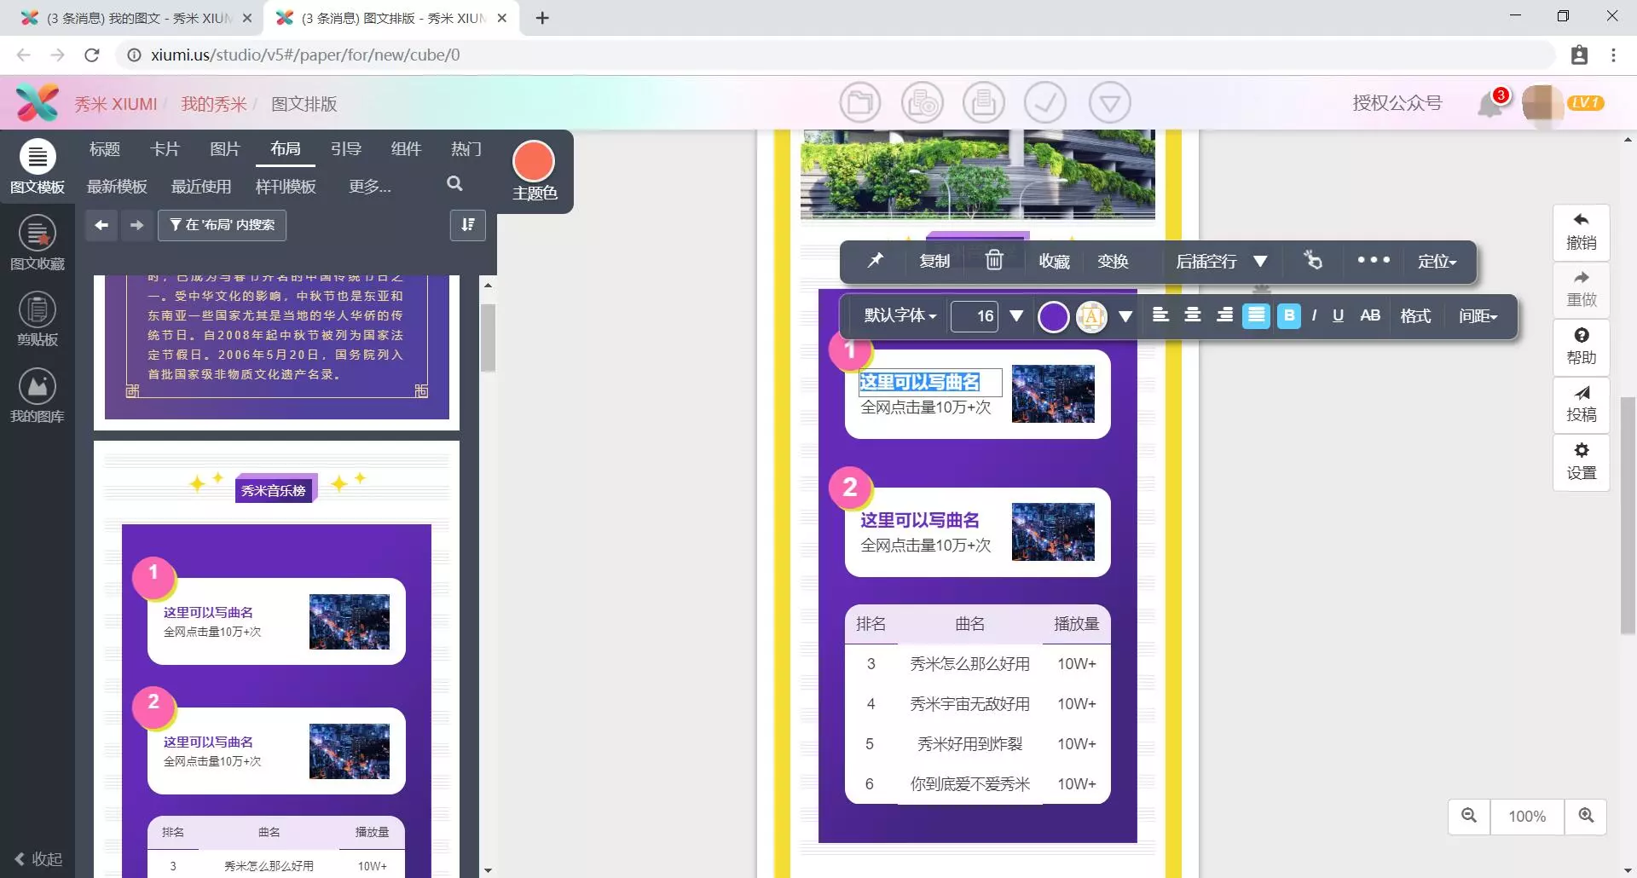Toggle justified alignment
This screenshot has width=1637, height=878.
point(1256,315)
